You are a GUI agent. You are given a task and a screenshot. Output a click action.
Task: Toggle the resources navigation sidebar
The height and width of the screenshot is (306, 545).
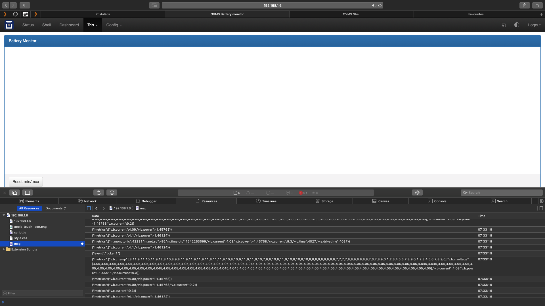(x=89, y=208)
